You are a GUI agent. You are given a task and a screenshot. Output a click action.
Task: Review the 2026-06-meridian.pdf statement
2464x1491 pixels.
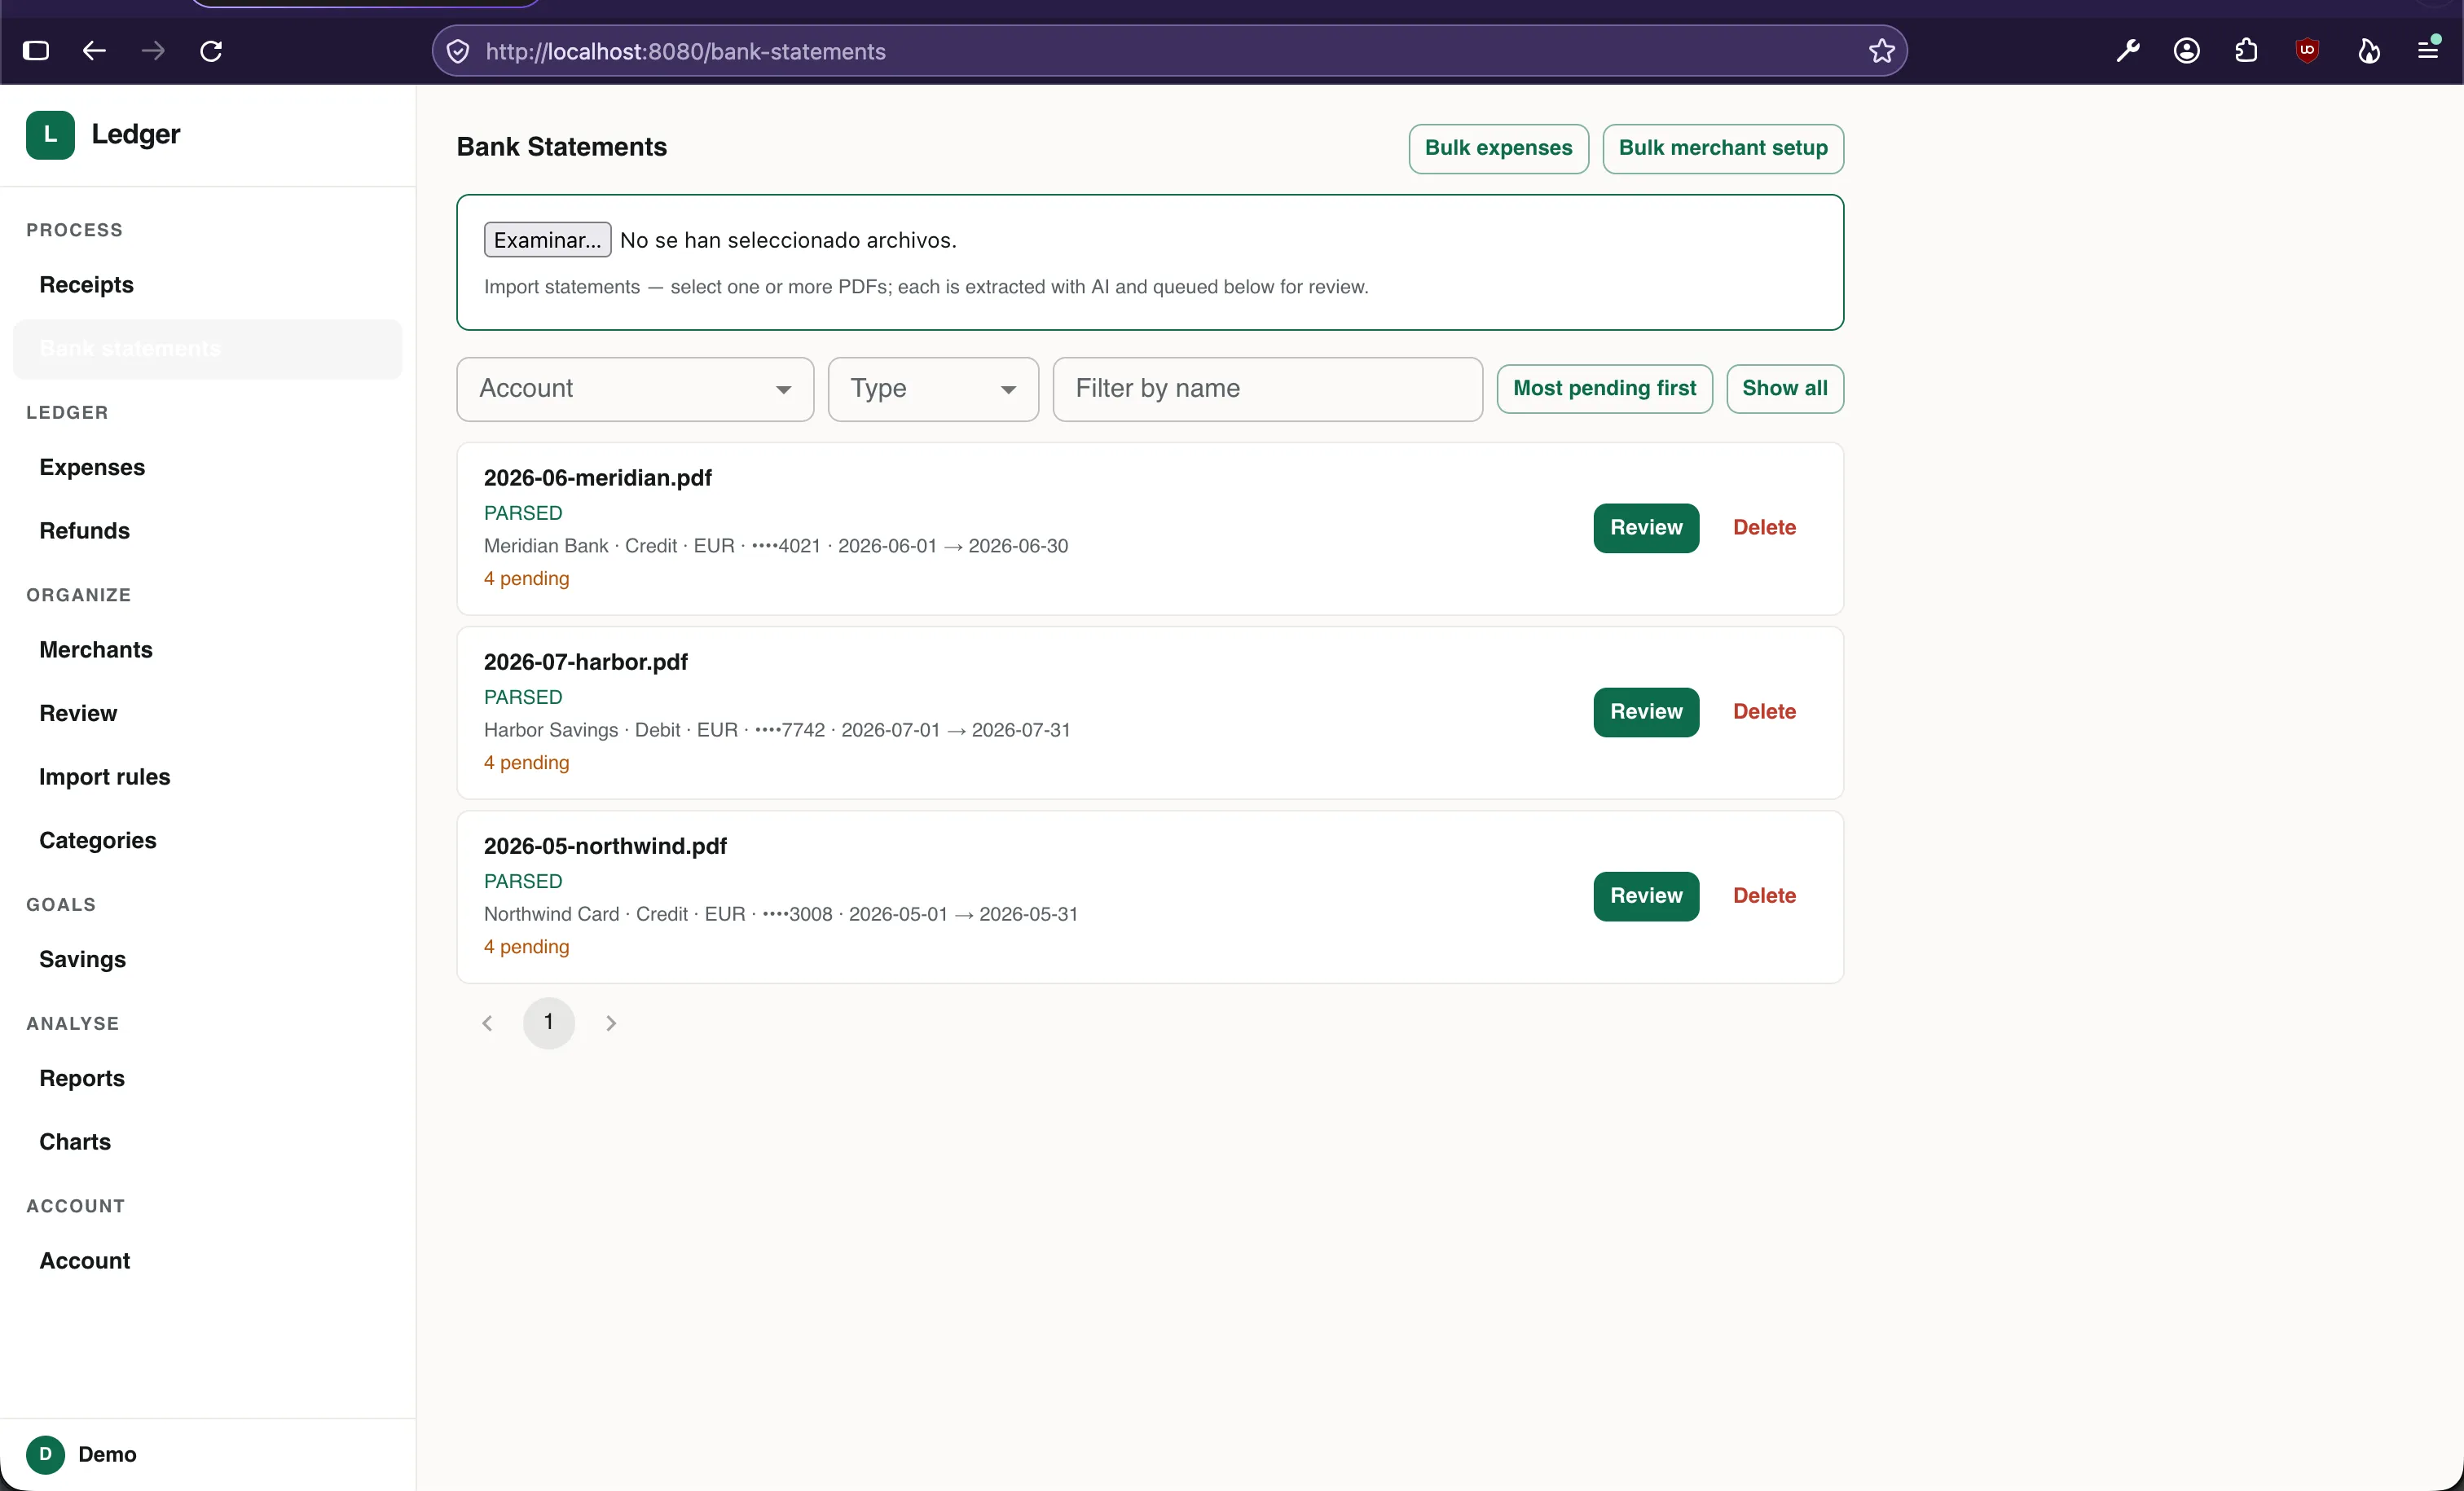tap(1646, 528)
